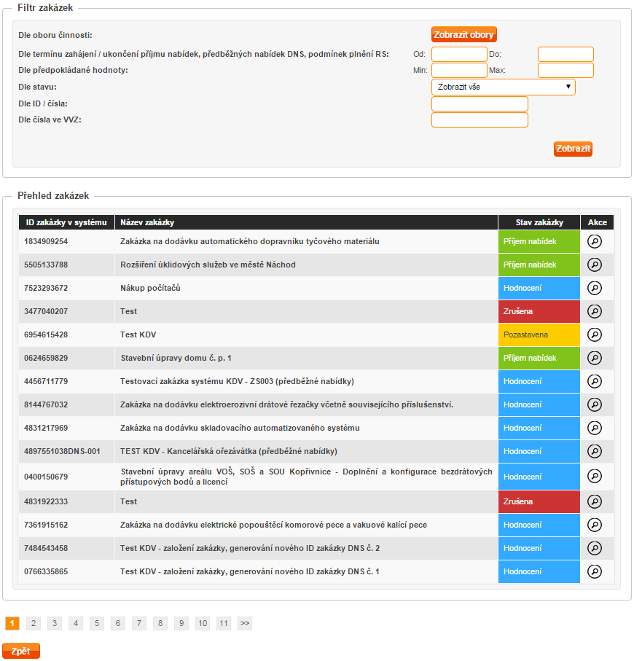Select Stavební úpravy areálu VOŠ order name

click(x=306, y=477)
